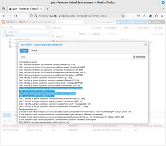
Task: Click the Help button
Action: click(159, 28)
